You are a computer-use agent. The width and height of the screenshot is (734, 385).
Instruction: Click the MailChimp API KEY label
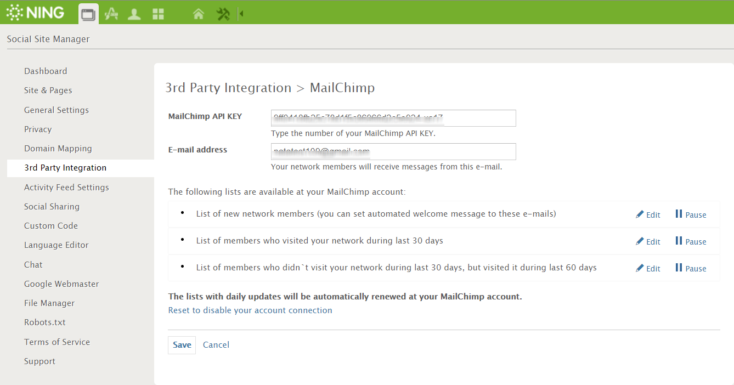(x=205, y=116)
